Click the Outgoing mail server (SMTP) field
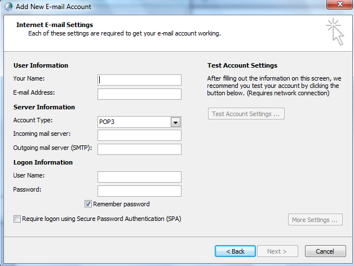 (139, 149)
